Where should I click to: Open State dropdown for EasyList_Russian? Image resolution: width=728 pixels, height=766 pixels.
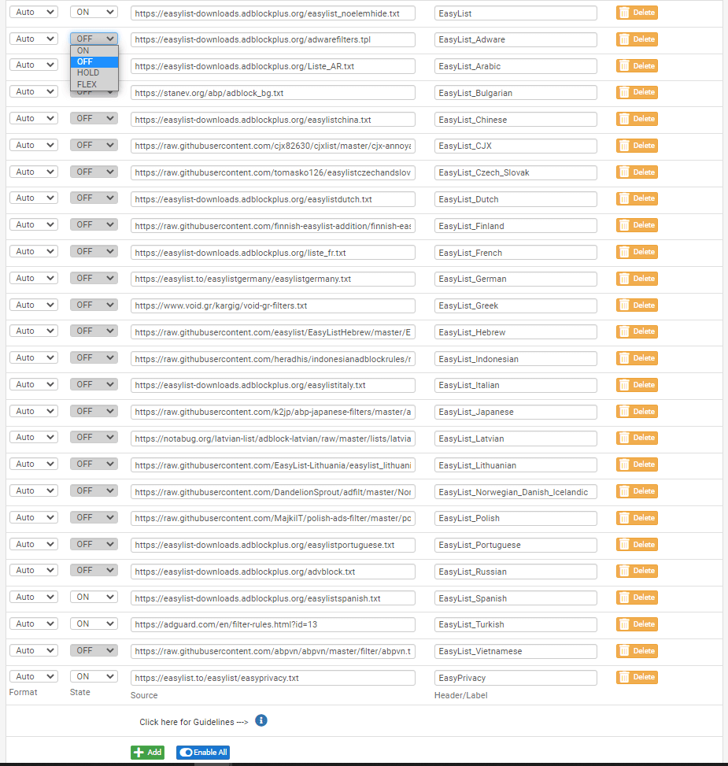(x=94, y=571)
